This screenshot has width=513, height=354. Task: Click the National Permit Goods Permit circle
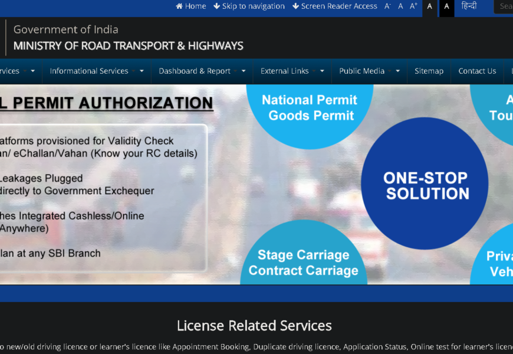click(x=310, y=112)
